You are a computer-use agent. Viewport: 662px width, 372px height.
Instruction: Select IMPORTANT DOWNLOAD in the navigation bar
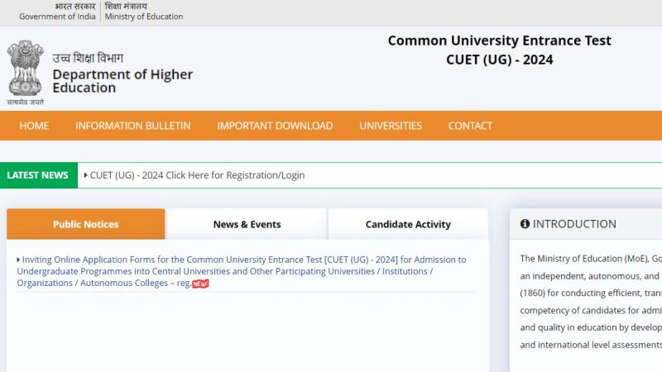[x=275, y=126]
